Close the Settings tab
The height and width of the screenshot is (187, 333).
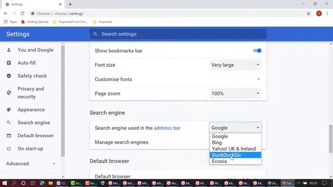click(60, 4)
